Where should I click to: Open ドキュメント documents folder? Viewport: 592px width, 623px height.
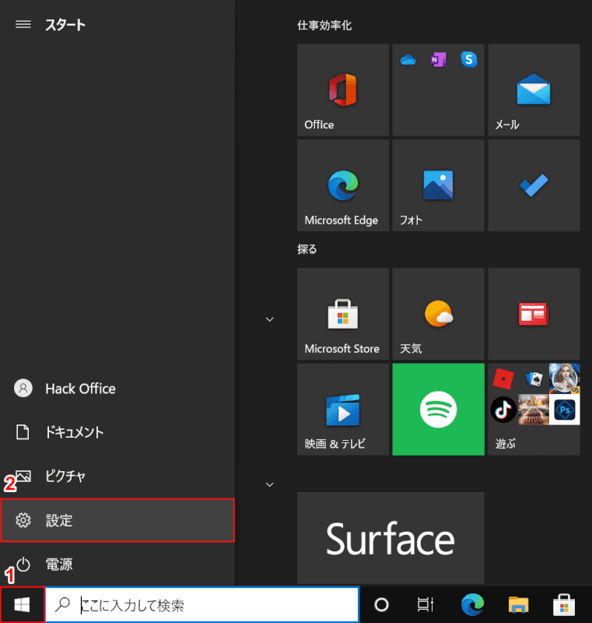pyautogui.click(x=117, y=432)
